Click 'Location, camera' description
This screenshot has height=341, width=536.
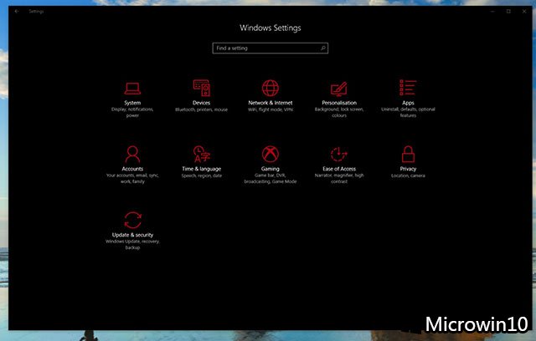click(408, 176)
